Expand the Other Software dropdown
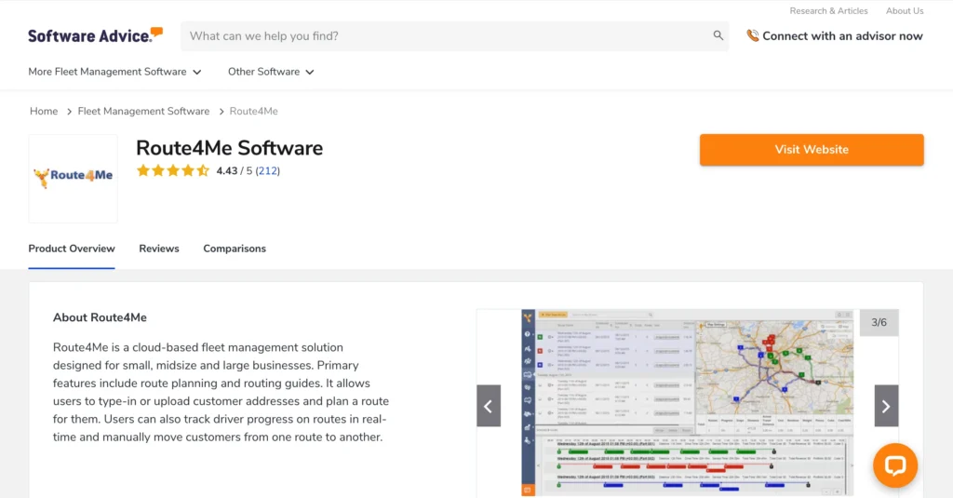This screenshot has height=498, width=953. (271, 72)
